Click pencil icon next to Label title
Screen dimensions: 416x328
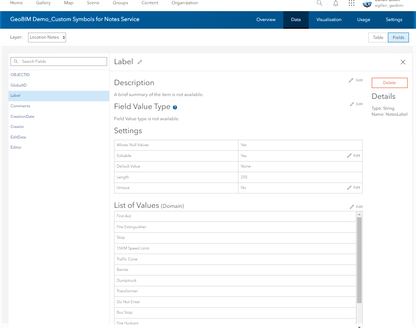(x=140, y=62)
